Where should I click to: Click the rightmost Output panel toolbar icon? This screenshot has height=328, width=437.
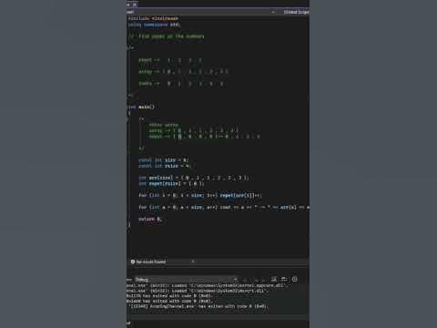294,280
